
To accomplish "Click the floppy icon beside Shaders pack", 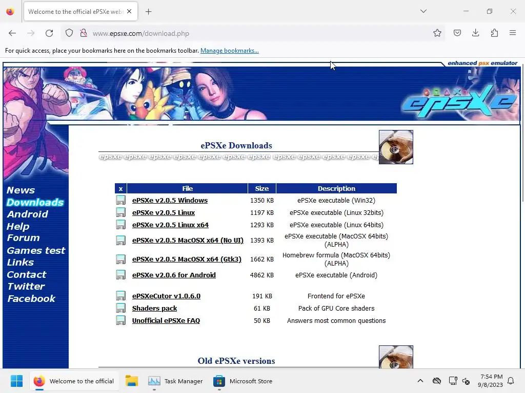I will pos(120,308).
